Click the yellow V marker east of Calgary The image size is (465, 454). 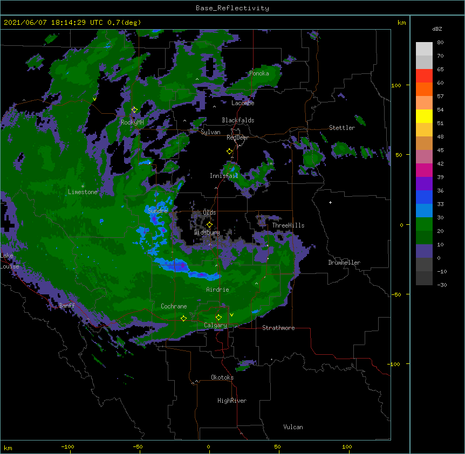(231, 315)
